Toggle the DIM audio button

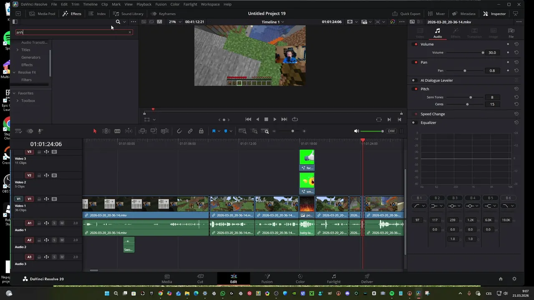pos(391,131)
